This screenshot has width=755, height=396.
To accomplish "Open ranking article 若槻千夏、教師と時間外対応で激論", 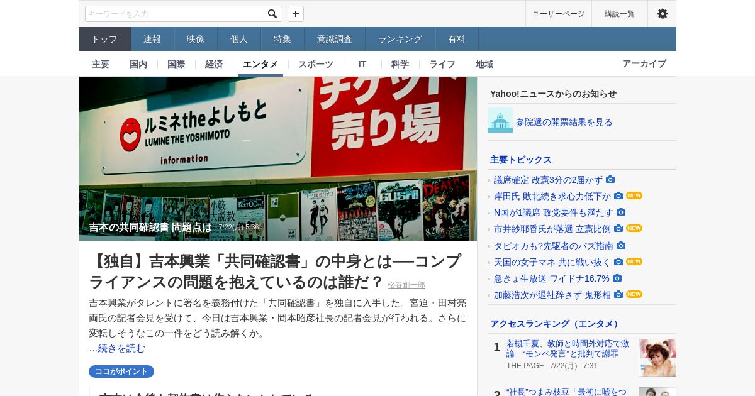I will [568, 349].
